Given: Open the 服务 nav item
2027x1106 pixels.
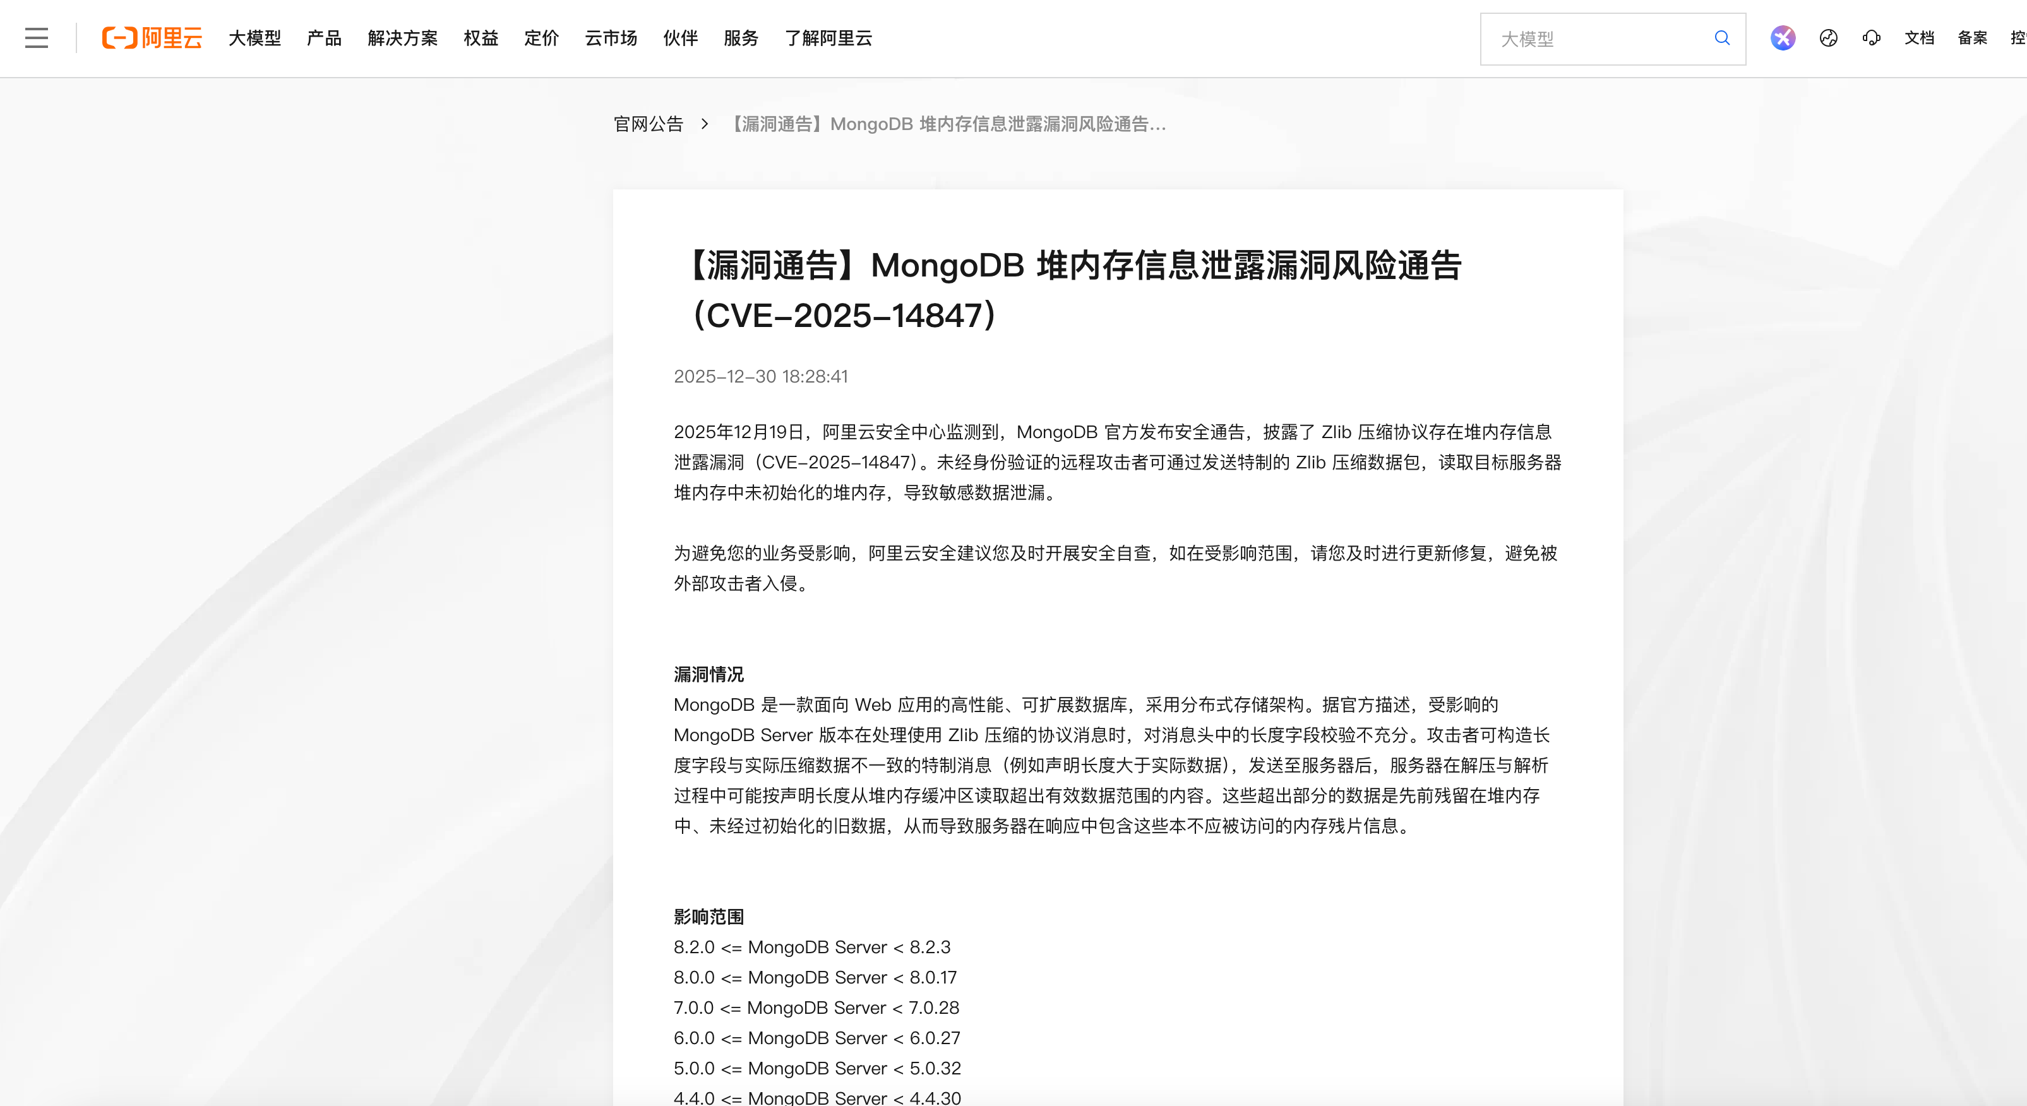Looking at the screenshot, I should click(741, 38).
